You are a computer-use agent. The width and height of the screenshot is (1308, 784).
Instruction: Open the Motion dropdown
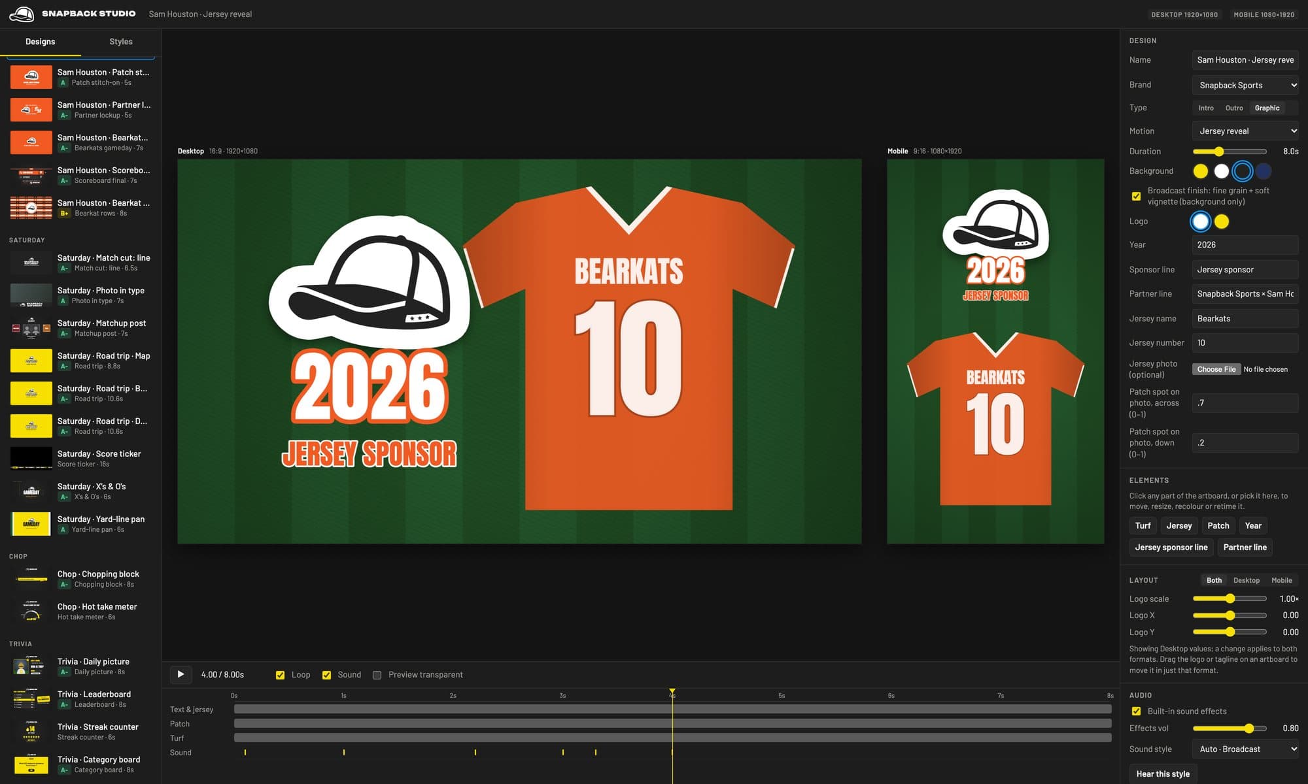pyautogui.click(x=1245, y=131)
